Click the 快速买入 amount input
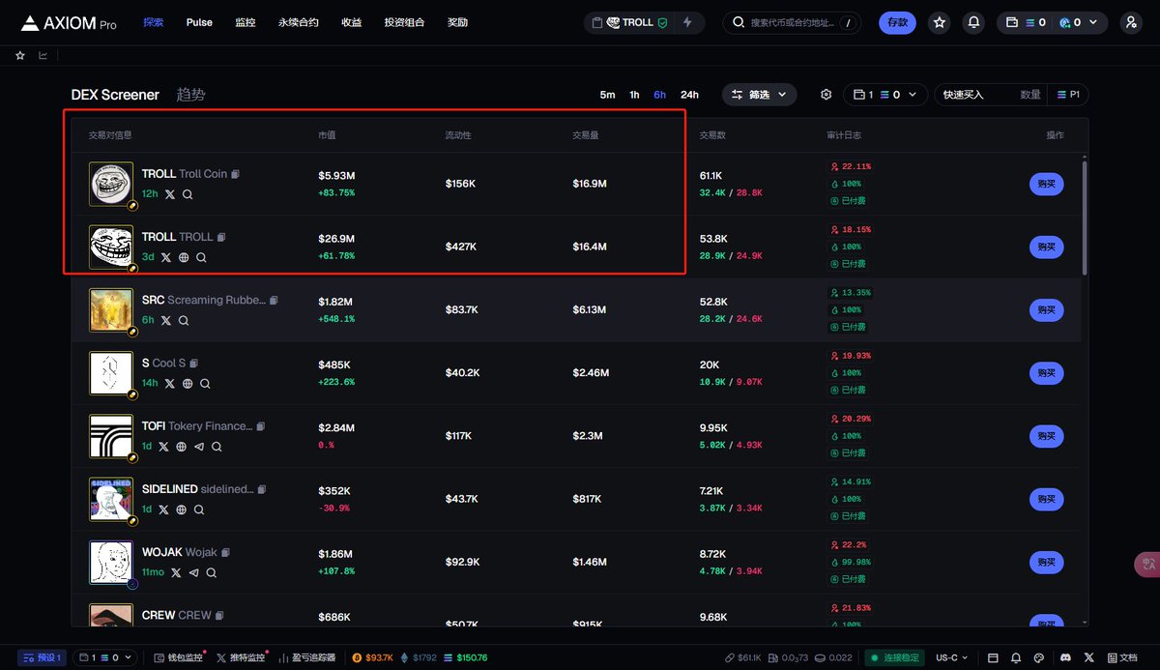Viewport: 1160px width, 670px height. (990, 95)
